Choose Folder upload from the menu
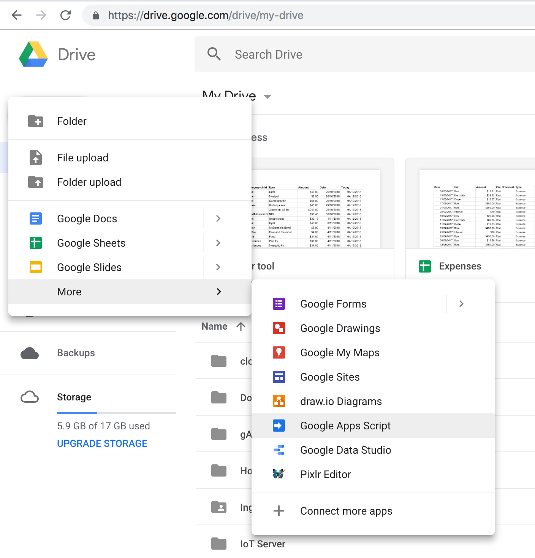This screenshot has height=558, width=535. [130, 182]
